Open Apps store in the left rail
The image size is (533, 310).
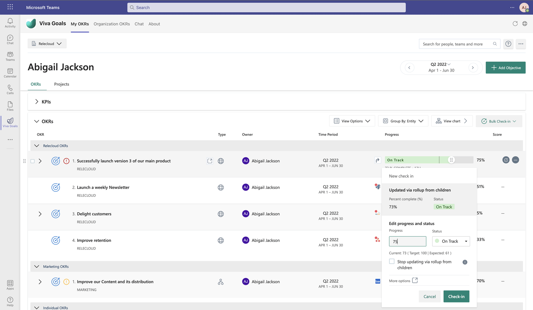pos(10,285)
